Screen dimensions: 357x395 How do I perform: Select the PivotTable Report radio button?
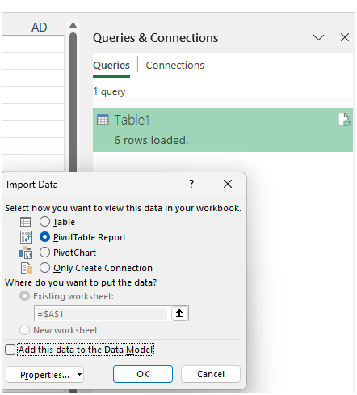click(x=44, y=237)
